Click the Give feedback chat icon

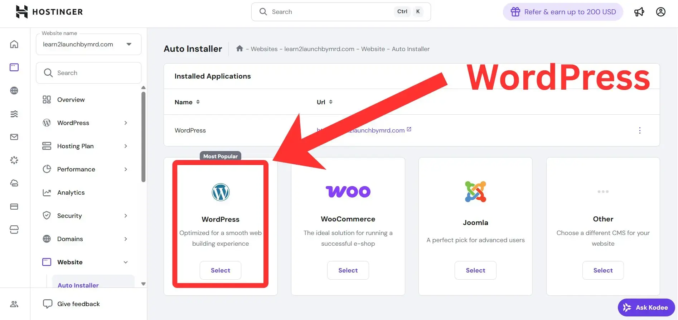coord(47,304)
